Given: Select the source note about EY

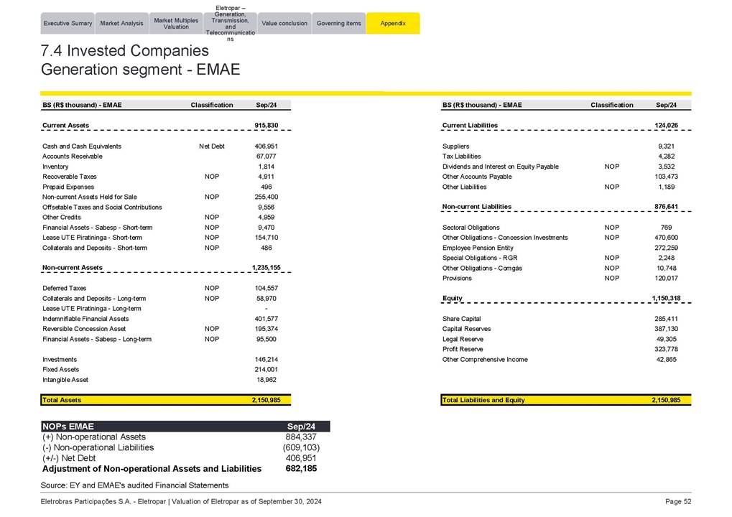Looking at the screenshot, I should (135, 485).
